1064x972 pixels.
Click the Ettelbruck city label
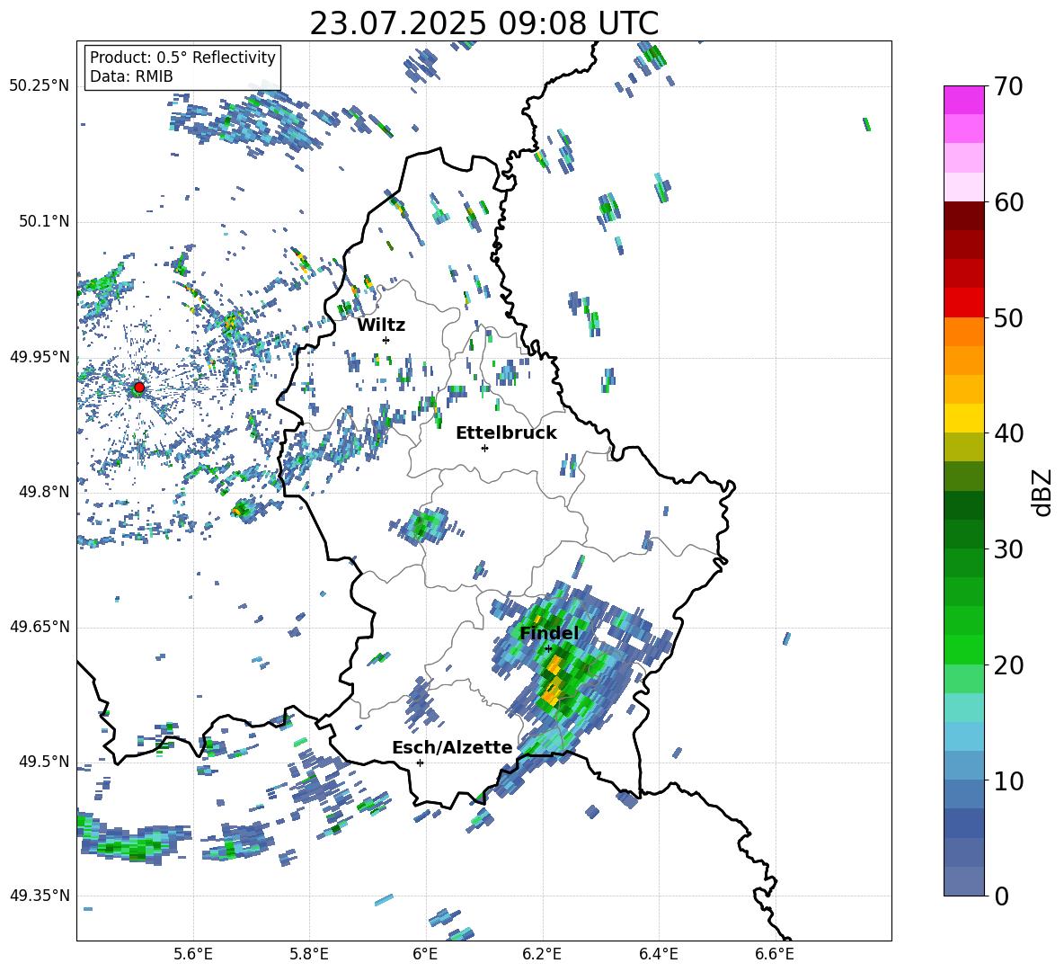tap(506, 433)
